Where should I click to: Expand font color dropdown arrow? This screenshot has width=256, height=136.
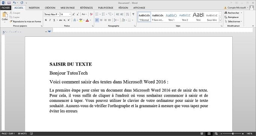point(90,20)
